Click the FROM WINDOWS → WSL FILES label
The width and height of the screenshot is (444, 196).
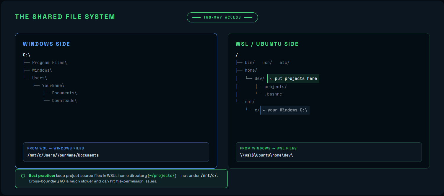(268, 149)
